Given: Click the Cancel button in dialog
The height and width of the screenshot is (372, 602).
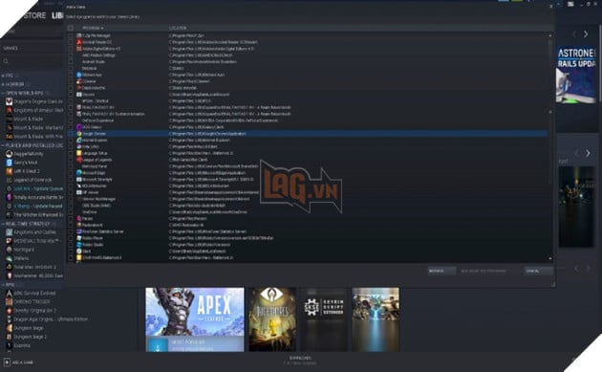Looking at the screenshot, I should click(538, 271).
